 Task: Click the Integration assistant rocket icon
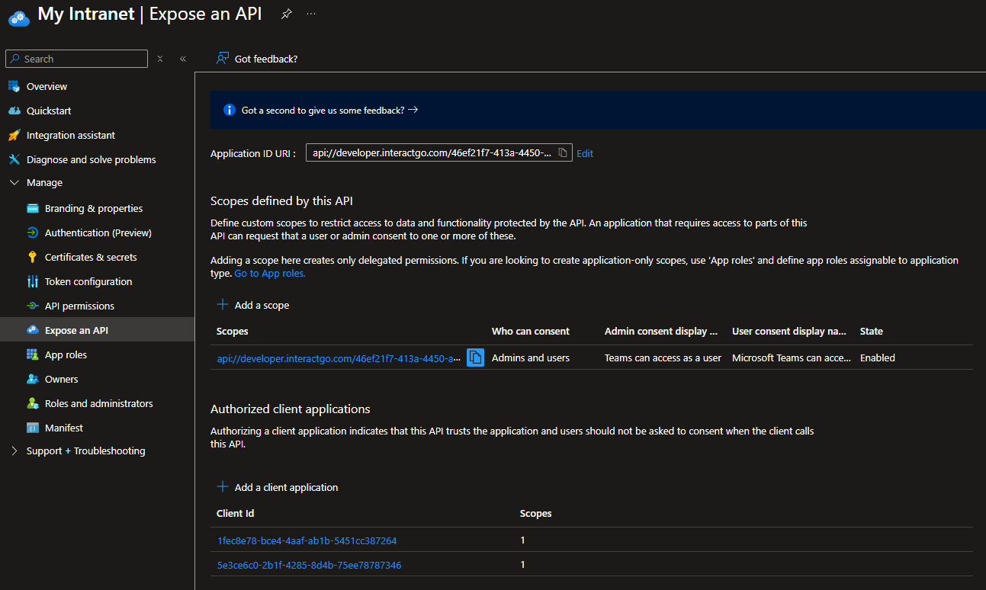pyautogui.click(x=14, y=135)
